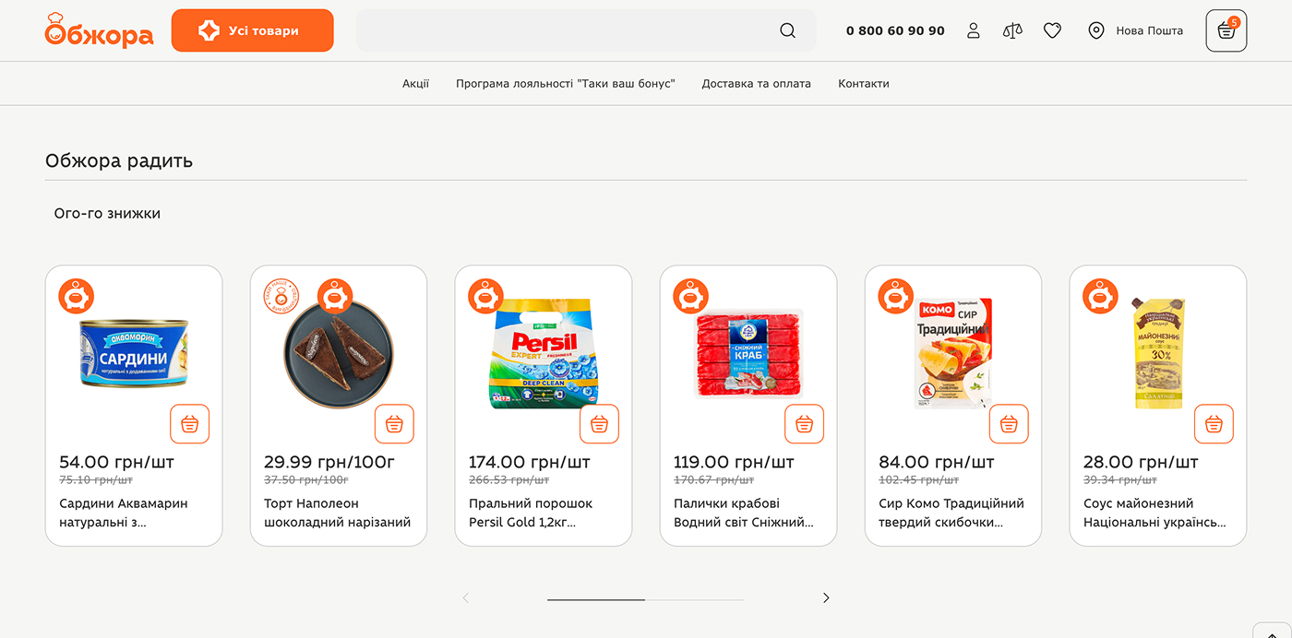Click the carousel progress bar
Image resolution: width=1292 pixels, height=638 pixels.
click(645, 599)
